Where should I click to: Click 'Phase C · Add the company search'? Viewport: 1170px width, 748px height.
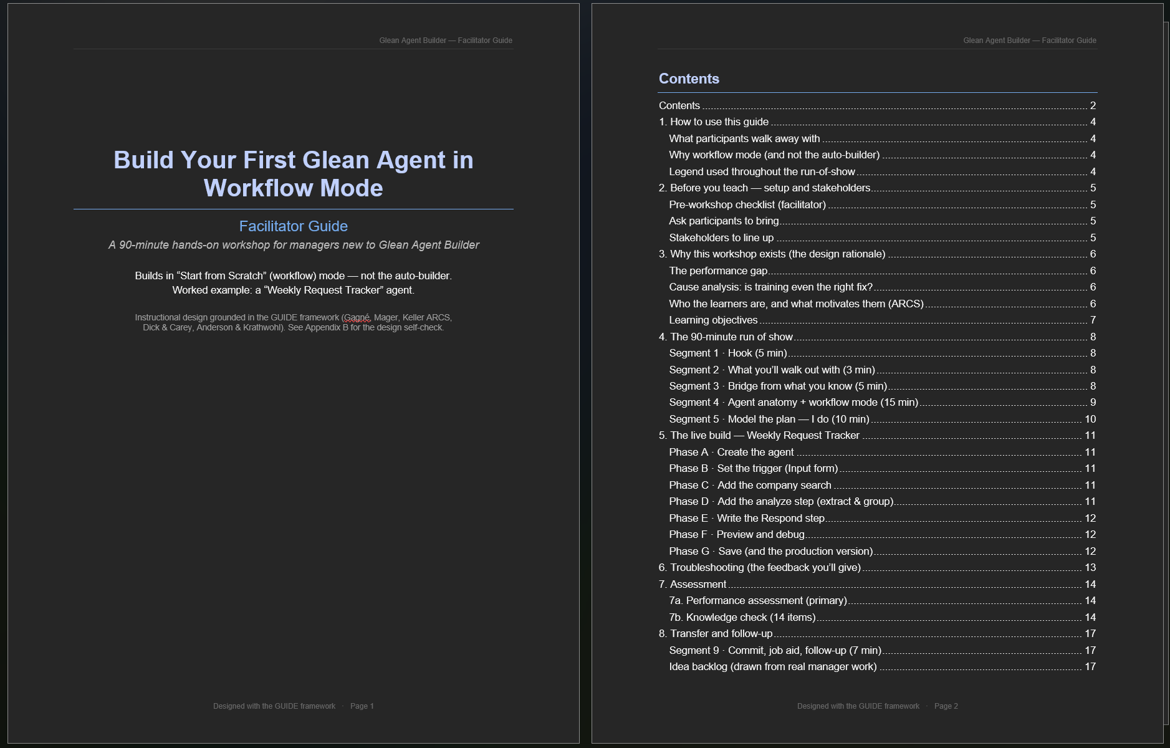[882, 486]
